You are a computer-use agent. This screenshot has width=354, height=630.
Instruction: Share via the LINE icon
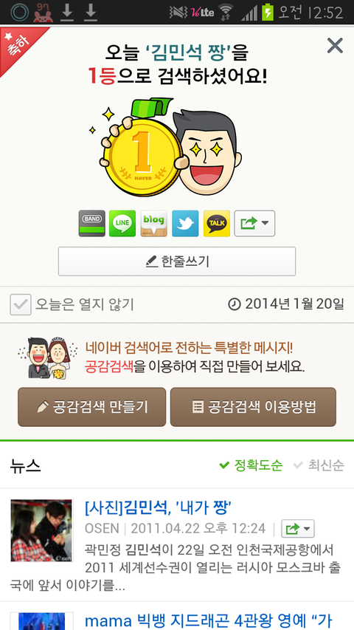(122, 223)
